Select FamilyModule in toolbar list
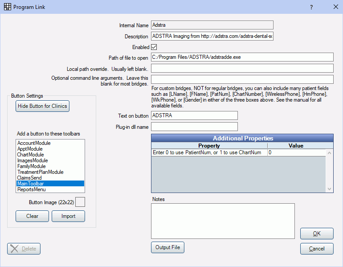This screenshot has width=343, height=267. click(50, 166)
